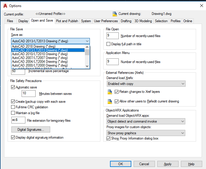Click the Apply button
Screen dimensions: 206x169
coord(168,164)
